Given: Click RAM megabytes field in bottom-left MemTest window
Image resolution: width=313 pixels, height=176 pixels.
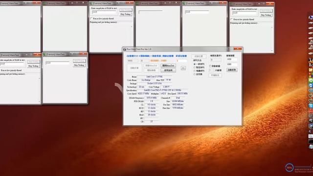Looking at the screenshot, I should point(12,64).
